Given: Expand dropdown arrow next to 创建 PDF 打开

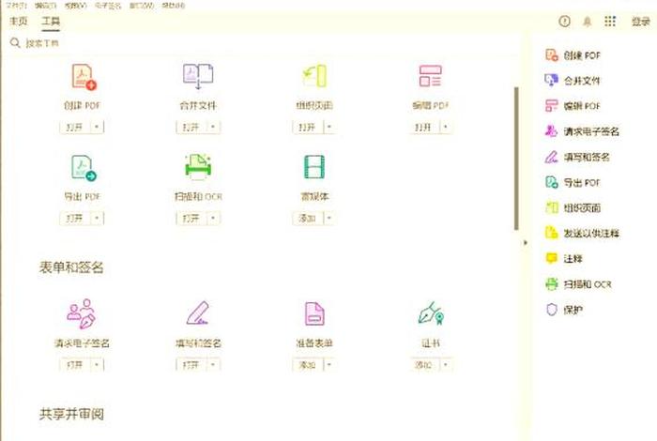Looking at the screenshot, I should 97,127.
